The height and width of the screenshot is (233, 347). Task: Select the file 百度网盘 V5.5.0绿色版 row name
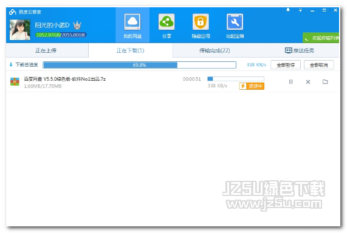click(x=64, y=79)
